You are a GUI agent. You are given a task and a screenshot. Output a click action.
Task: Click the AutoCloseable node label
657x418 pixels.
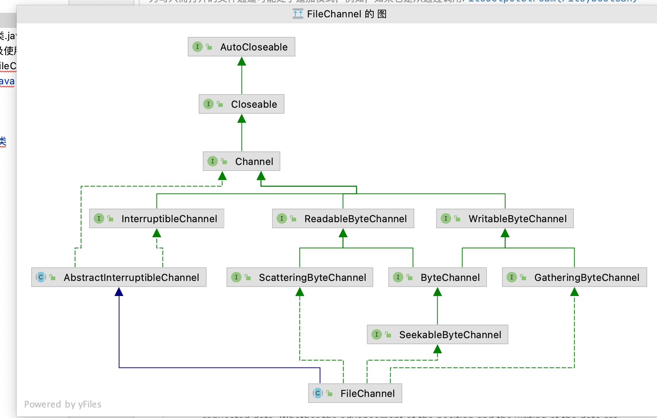tap(254, 47)
